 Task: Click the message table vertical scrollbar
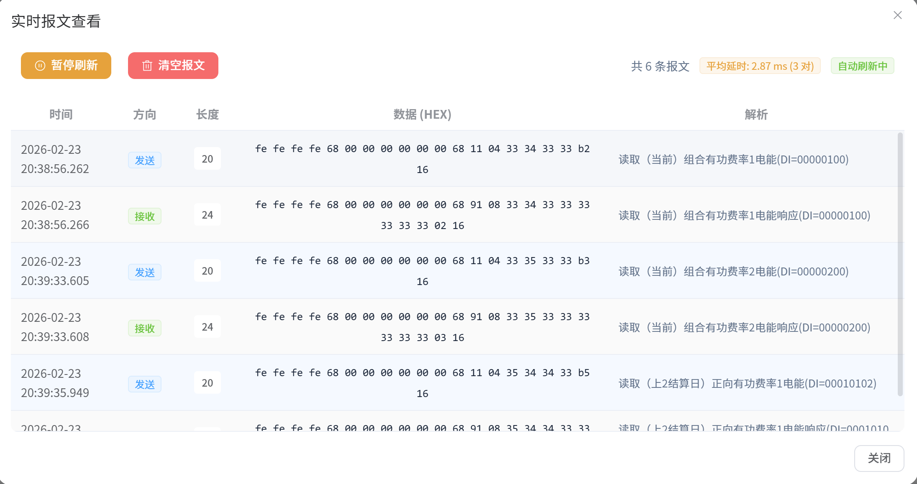click(900, 264)
